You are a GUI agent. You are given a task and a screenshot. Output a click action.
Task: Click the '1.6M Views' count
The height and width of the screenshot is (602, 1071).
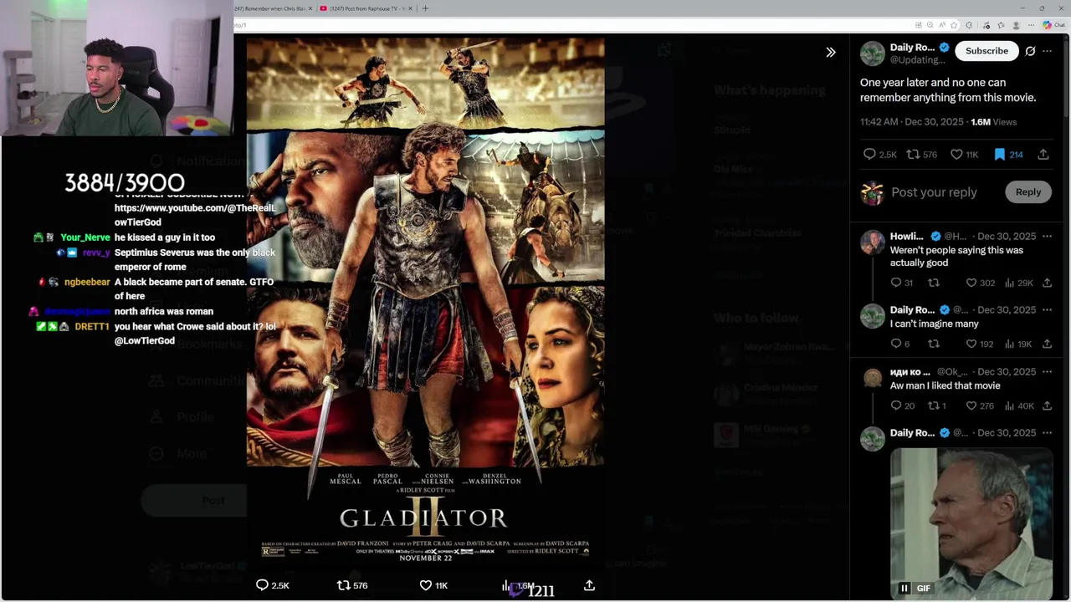coord(993,122)
